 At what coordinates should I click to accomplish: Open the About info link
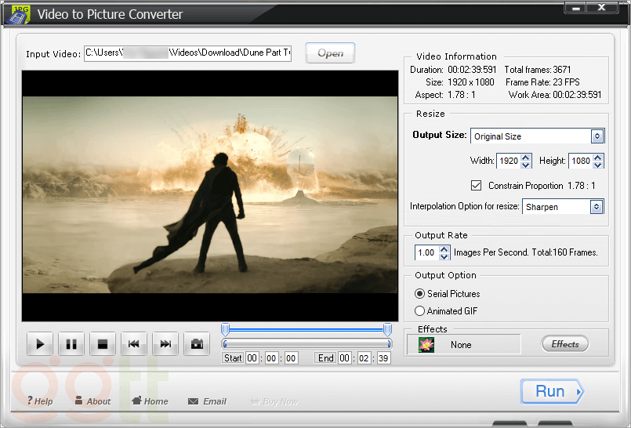coord(92,401)
